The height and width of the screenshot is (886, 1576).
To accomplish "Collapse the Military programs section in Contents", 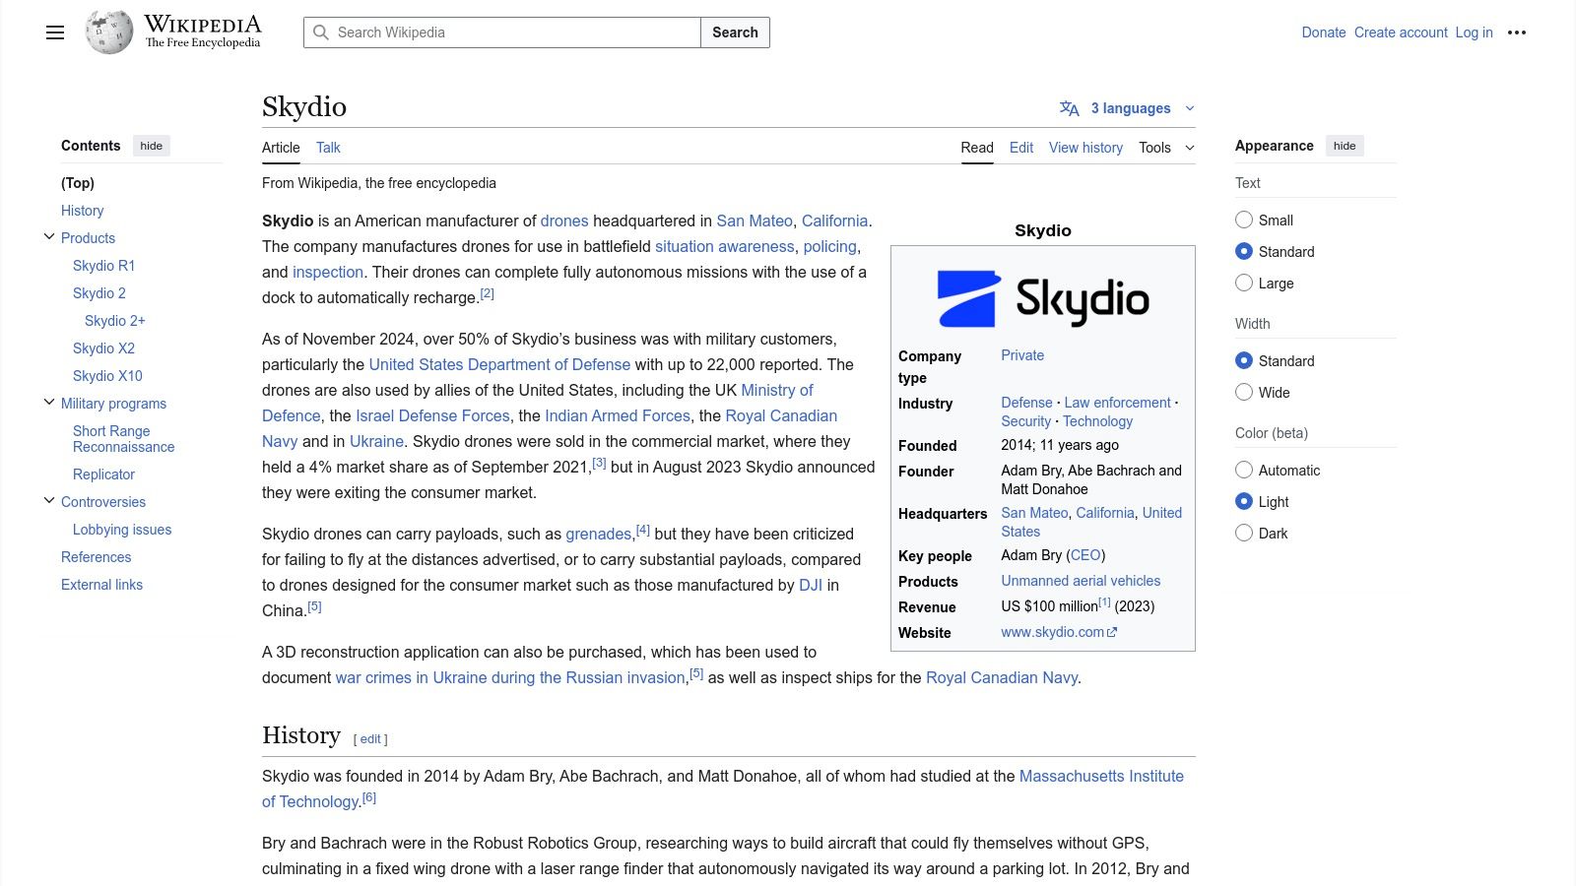I will [49, 403].
